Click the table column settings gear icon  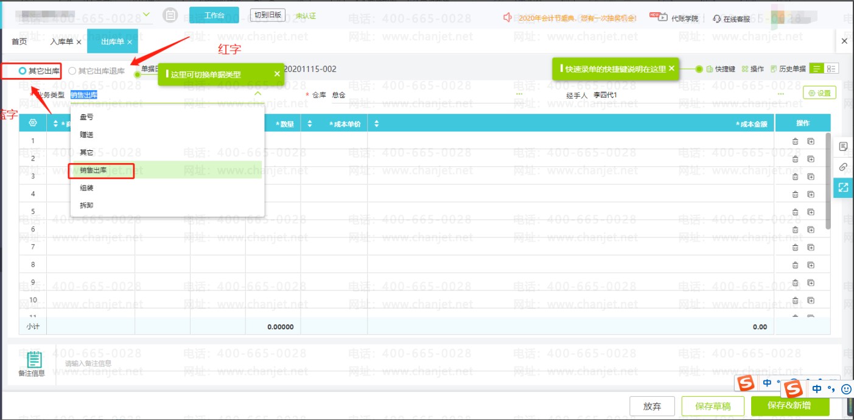pos(33,123)
